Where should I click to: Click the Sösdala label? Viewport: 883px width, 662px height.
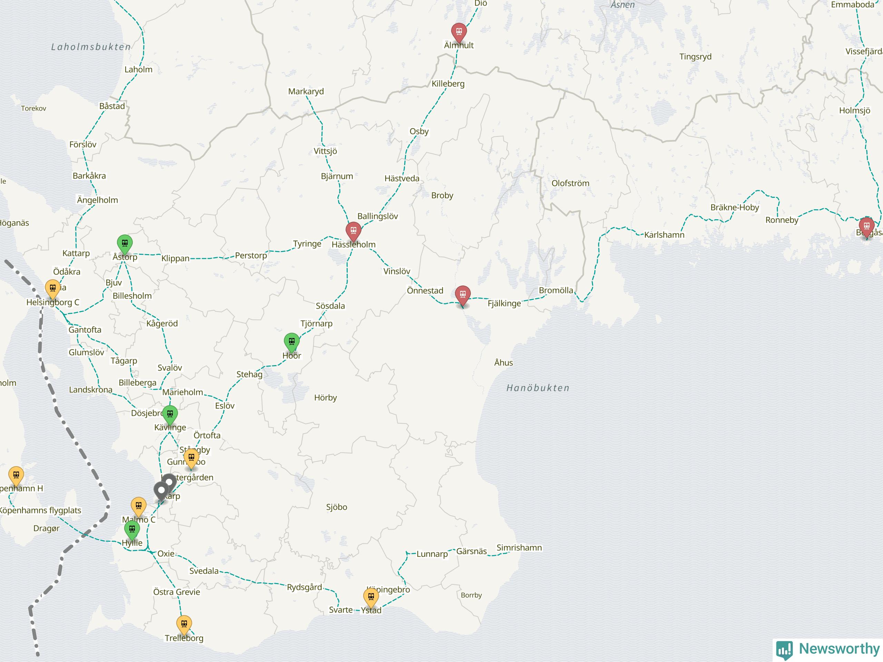[x=330, y=306]
